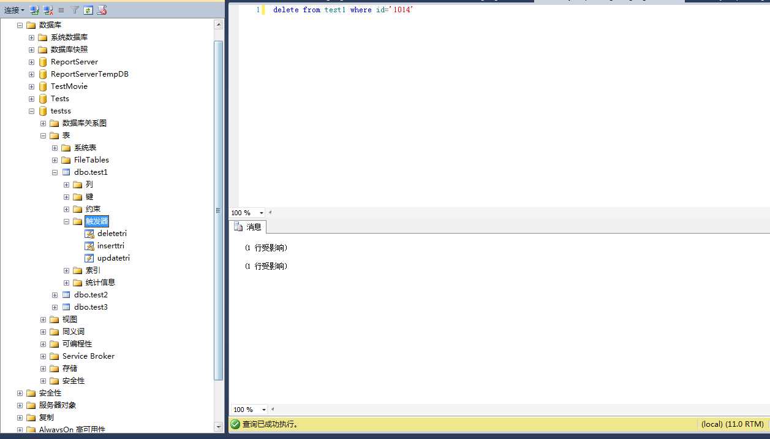
Task: Expand the 数据库快照 folder
Action: [x=31, y=50]
